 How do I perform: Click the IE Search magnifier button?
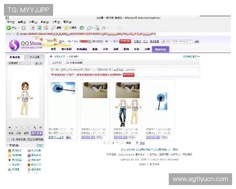(56, 28)
